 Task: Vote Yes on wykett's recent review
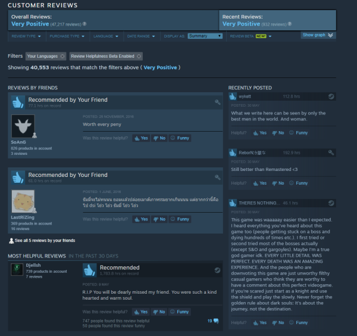click(x=260, y=133)
